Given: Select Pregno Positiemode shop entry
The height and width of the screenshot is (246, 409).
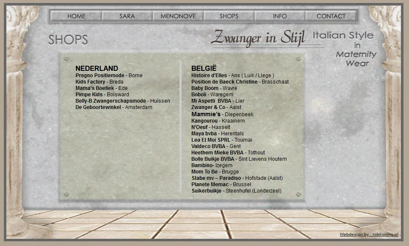Looking at the screenshot, I should point(109,75).
